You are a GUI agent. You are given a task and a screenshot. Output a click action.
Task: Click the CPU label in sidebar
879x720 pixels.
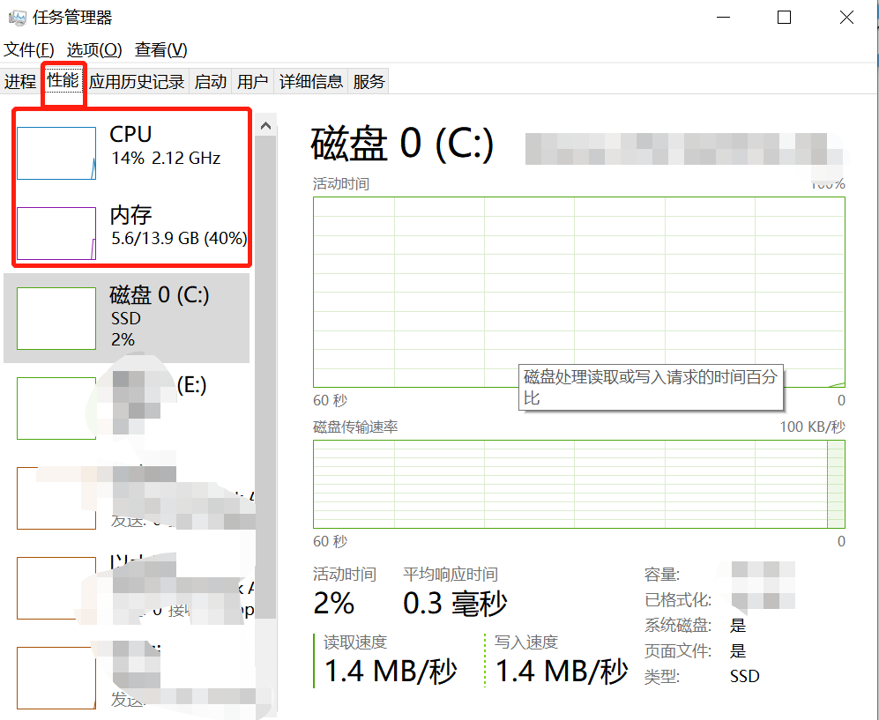click(x=130, y=134)
